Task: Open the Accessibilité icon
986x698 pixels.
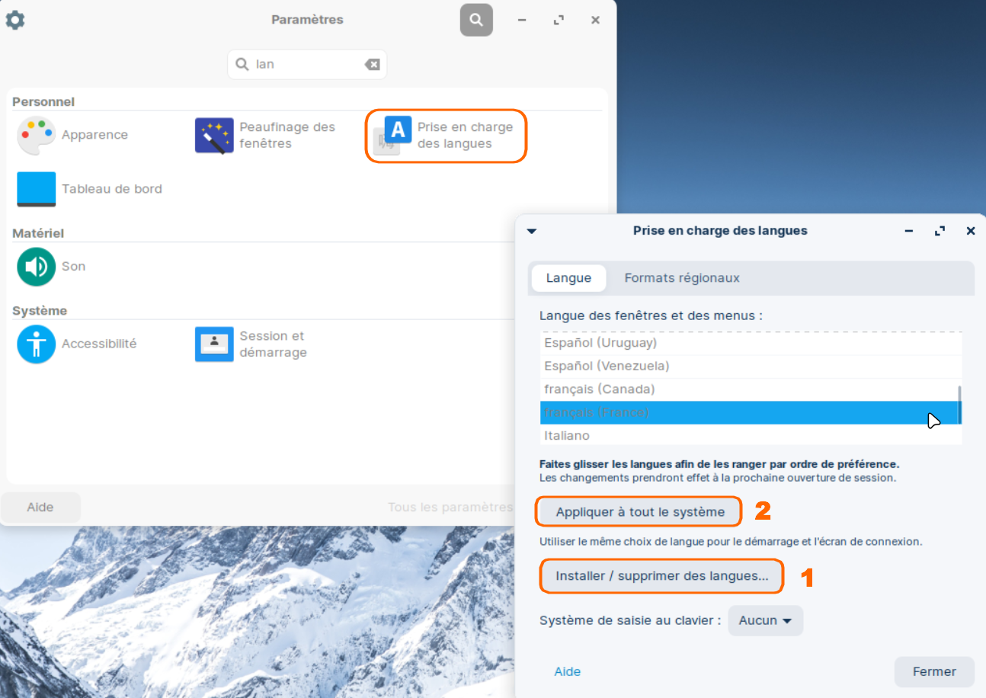Action: (x=36, y=344)
